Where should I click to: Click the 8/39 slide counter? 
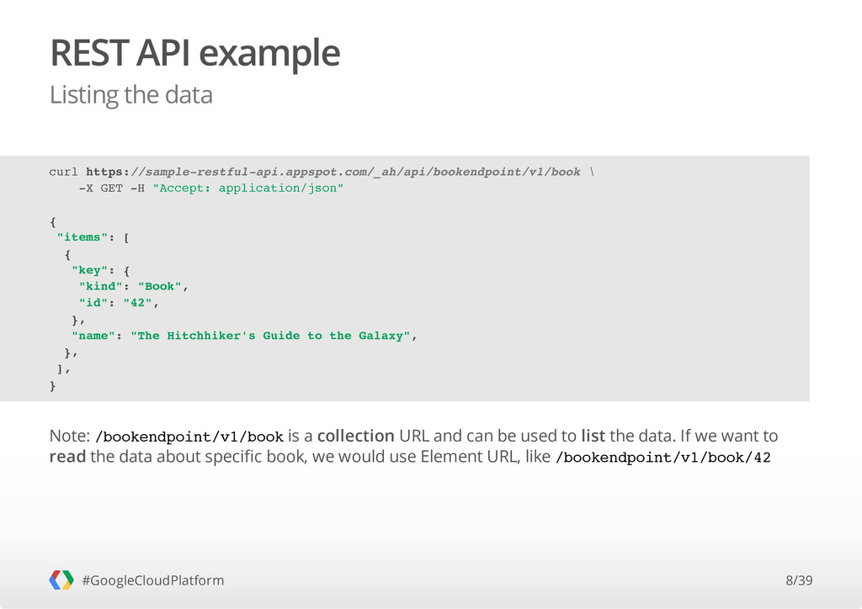(799, 580)
